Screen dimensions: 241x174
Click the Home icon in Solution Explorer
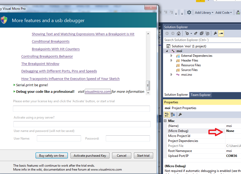tap(178, 33)
